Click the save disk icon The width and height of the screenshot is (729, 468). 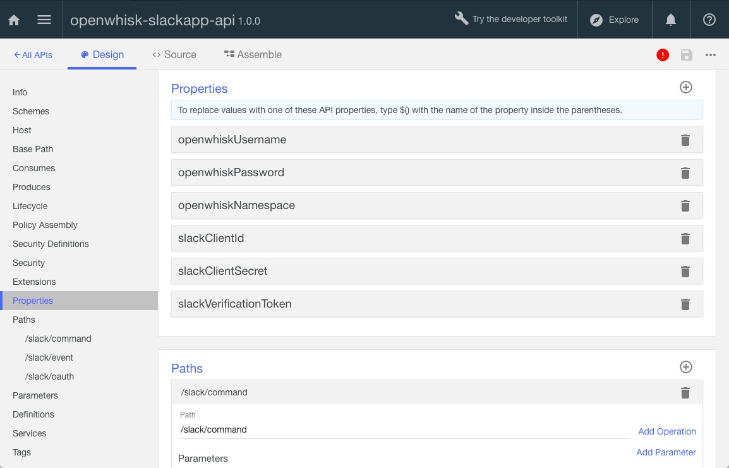[x=687, y=55]
